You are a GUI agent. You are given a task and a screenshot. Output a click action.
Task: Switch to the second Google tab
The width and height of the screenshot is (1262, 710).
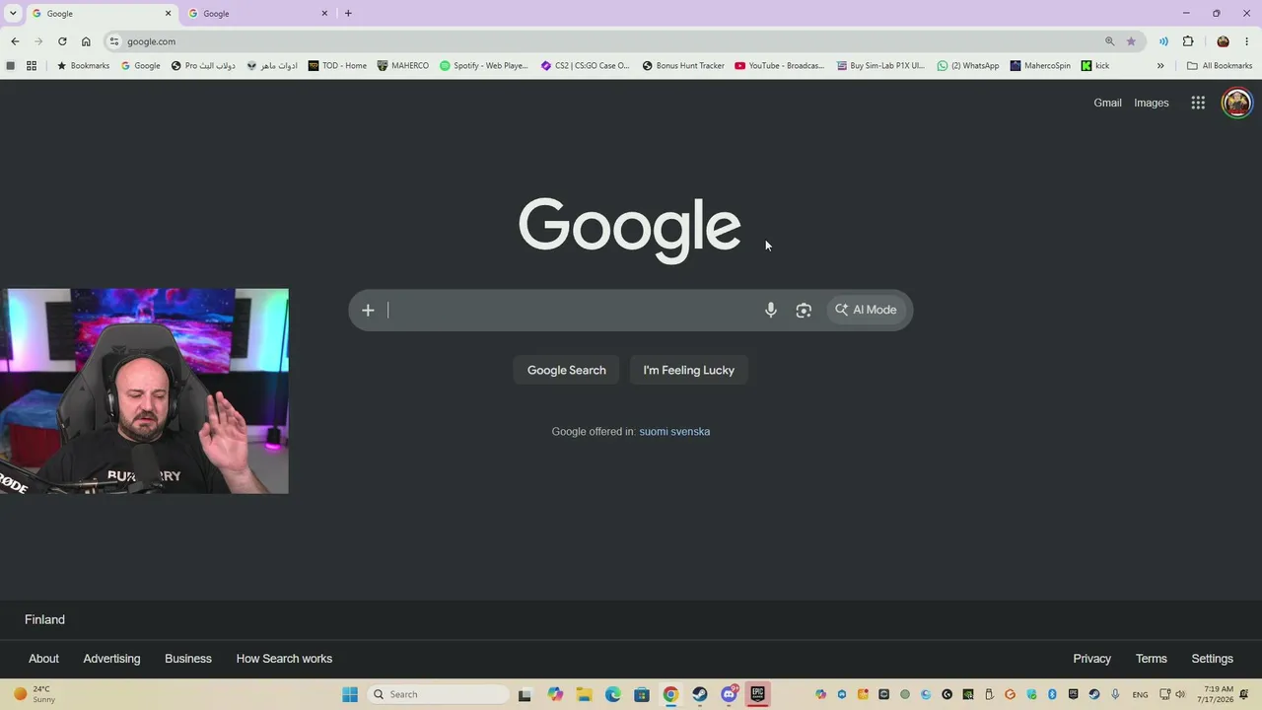click(258, 14)
